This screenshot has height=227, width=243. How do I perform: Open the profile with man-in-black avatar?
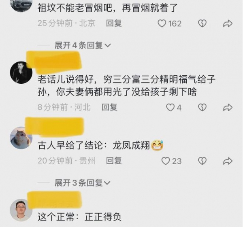pos(21,72)
